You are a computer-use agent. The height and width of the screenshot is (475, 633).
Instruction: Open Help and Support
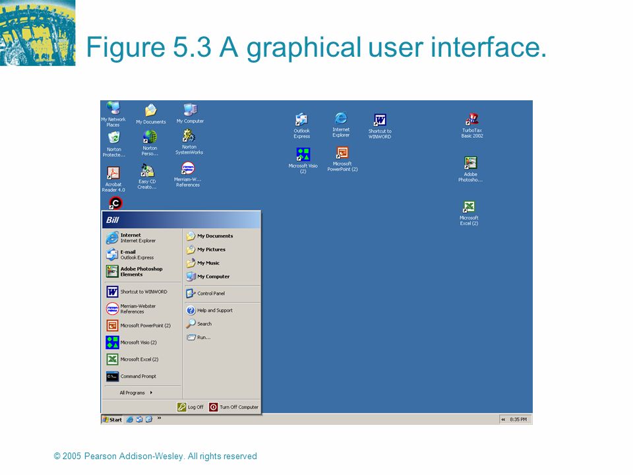(222, 311)
